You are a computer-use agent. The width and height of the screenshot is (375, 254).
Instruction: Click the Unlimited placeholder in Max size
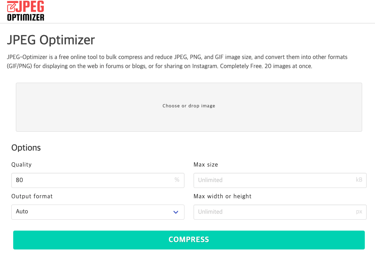(211, 180)
